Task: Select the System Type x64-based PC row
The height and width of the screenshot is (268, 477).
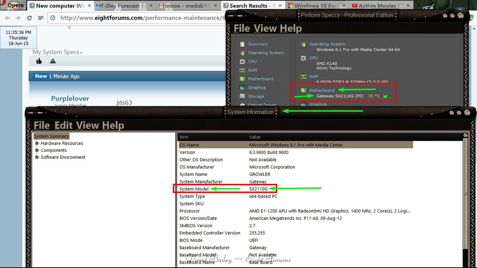Action: [x=296, y=196]
